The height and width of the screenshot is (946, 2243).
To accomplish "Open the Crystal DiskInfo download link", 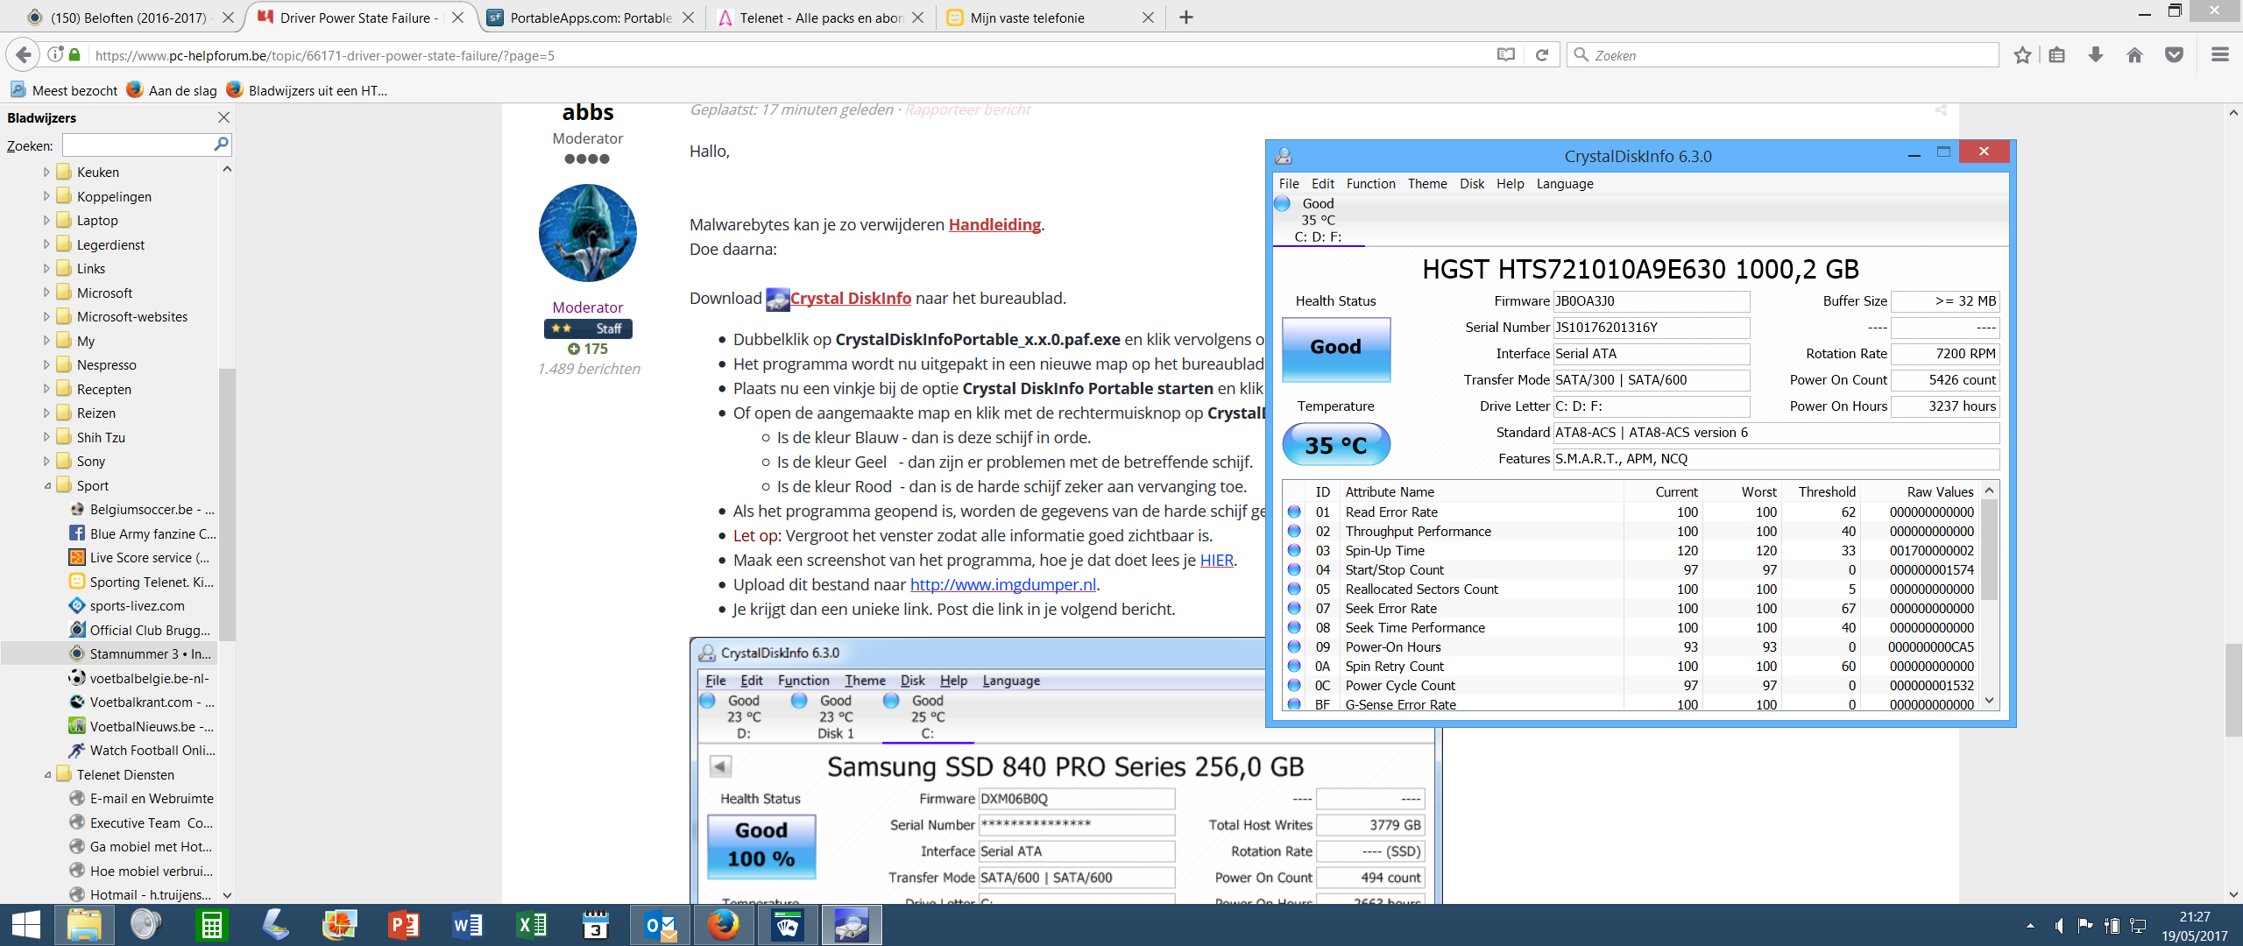I will [850, 299].
